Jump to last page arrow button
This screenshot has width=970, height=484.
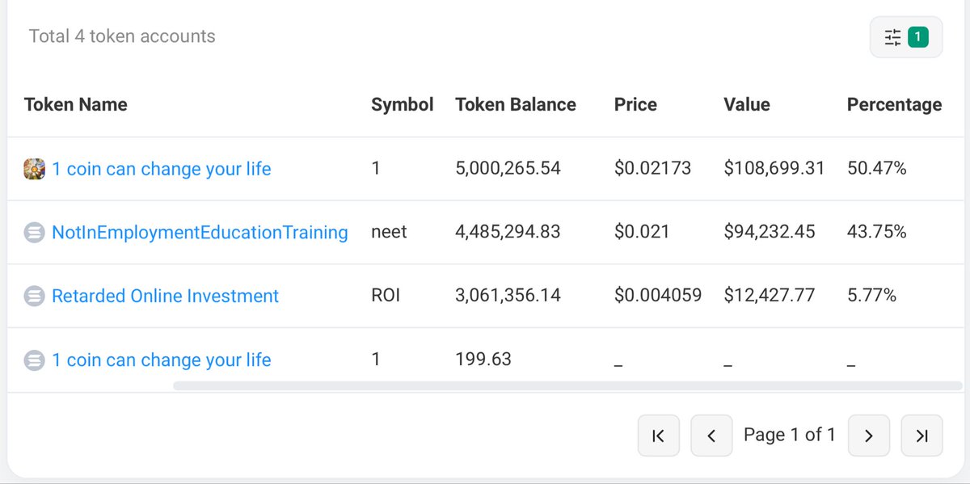coord(921,436)
